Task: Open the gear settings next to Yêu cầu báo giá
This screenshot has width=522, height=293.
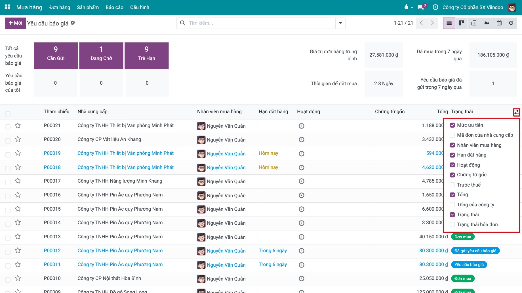Action: [x=73, y=23]
